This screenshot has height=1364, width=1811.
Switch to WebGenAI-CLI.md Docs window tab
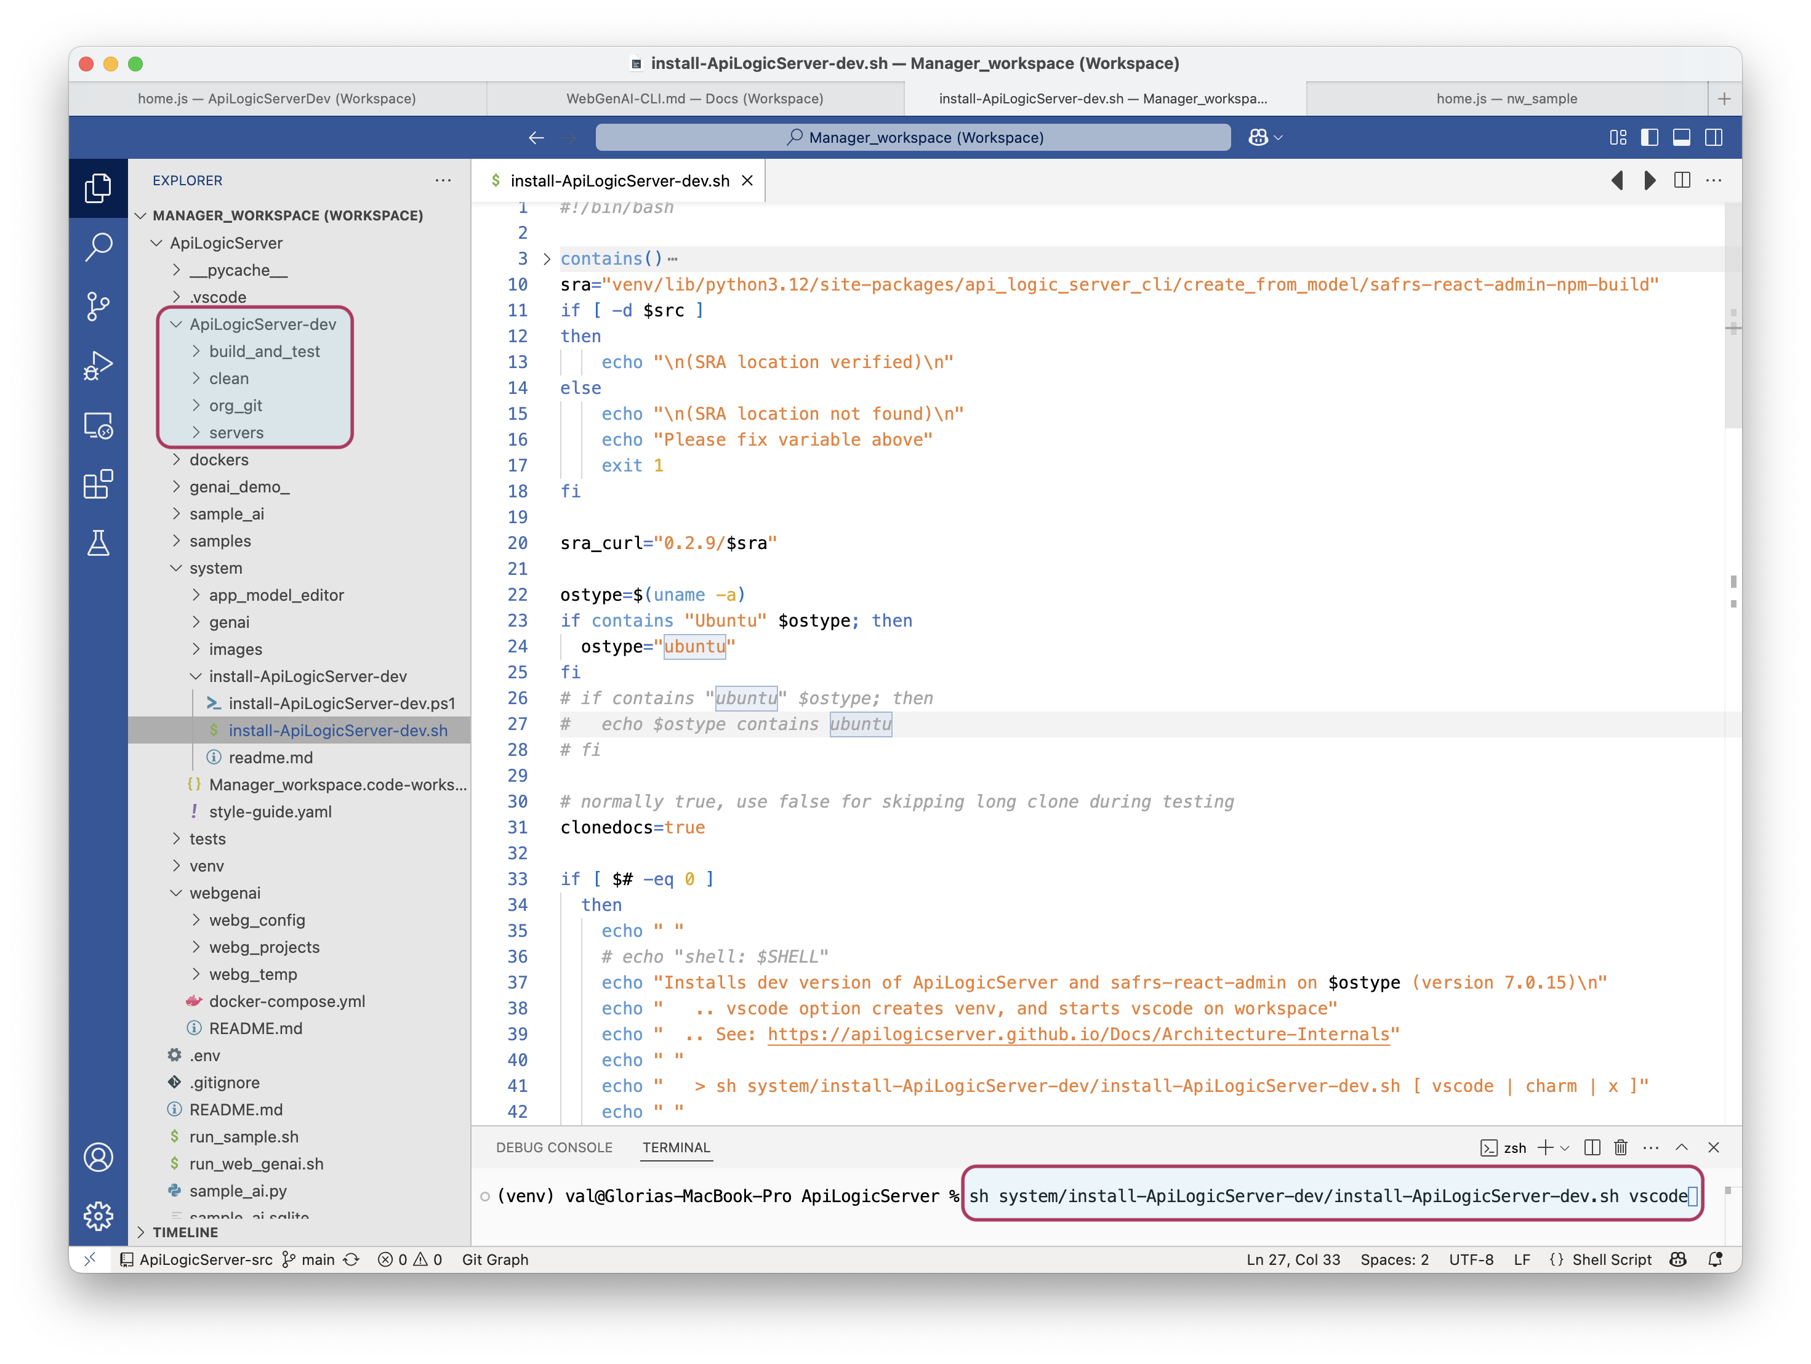(695, 98)
